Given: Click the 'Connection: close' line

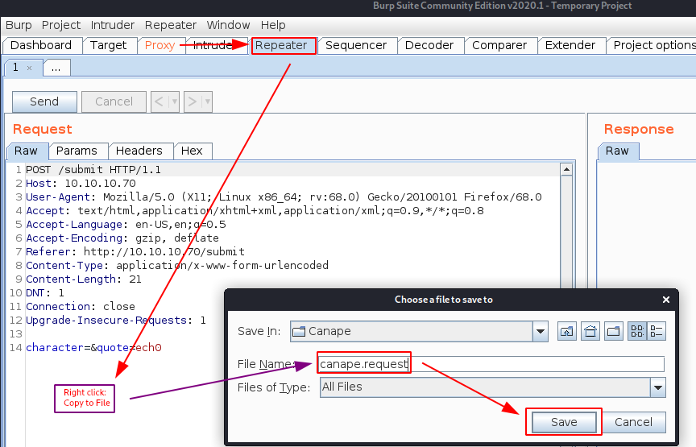Looking at the screenshot, I should coord(81,307).
